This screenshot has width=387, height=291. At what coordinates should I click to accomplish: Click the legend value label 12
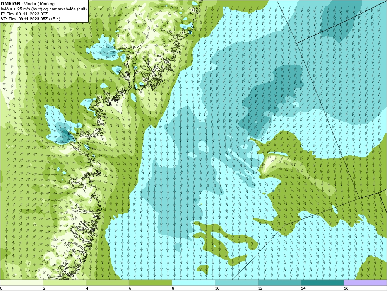pos(260,289)
